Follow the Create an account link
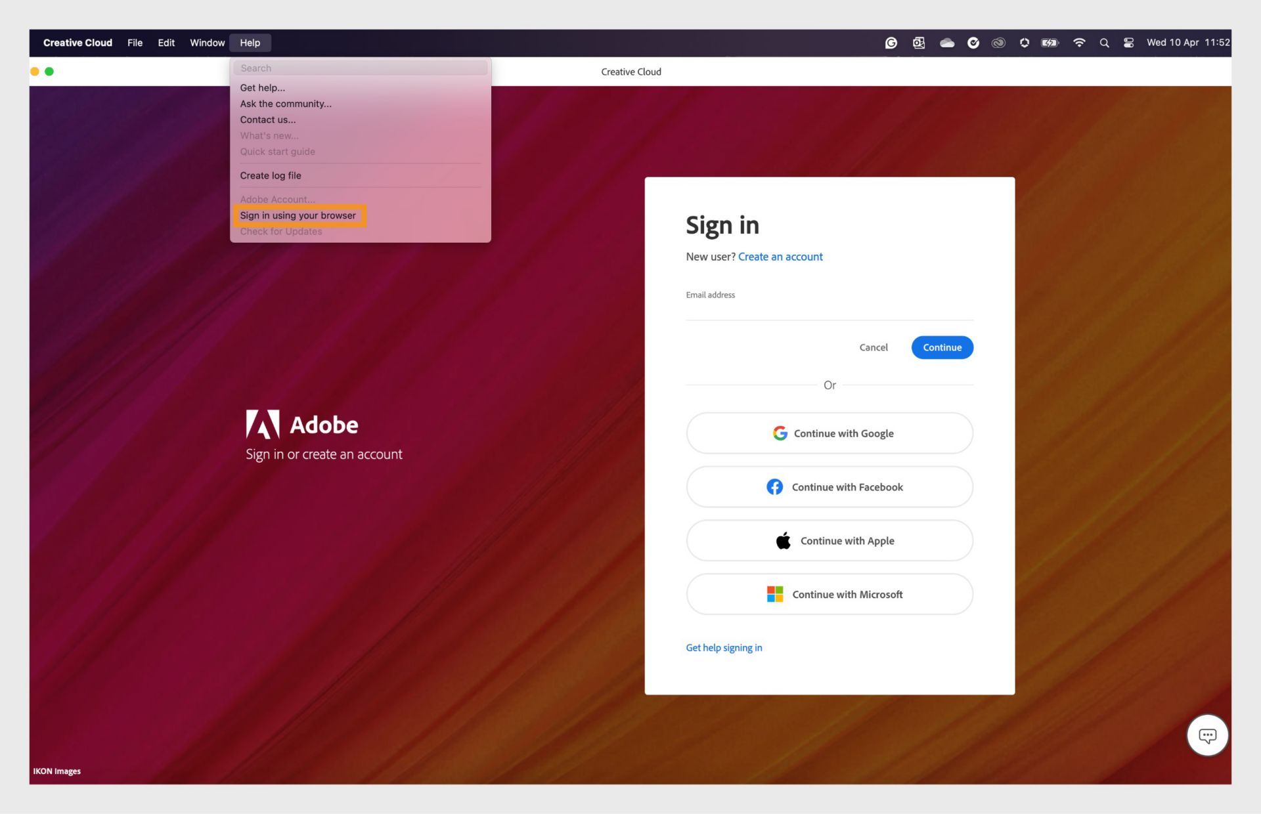 tap(780, 257)
